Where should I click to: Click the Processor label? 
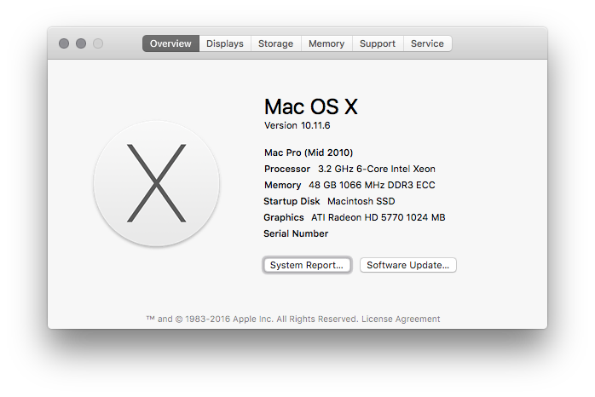point(287,169)
